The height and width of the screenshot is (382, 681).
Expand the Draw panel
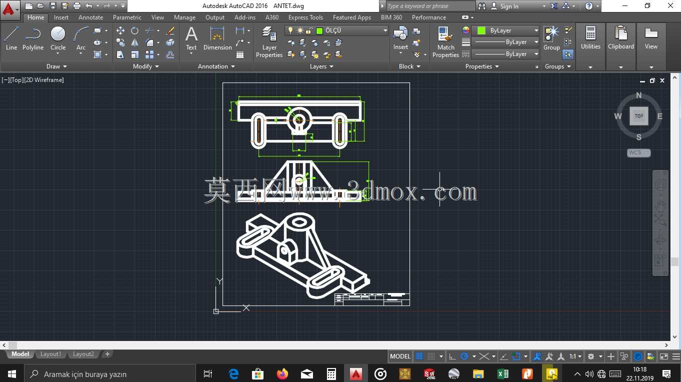pos(56,66)
